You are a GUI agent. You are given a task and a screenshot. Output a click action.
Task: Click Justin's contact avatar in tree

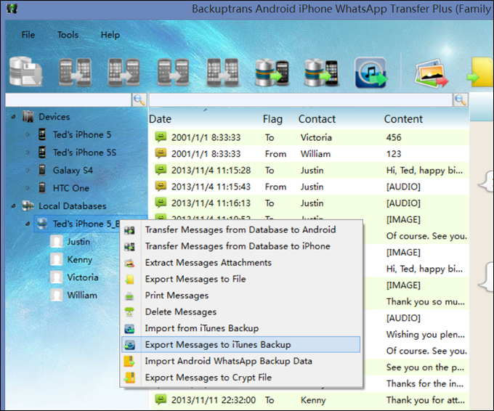tap(57, 242)
